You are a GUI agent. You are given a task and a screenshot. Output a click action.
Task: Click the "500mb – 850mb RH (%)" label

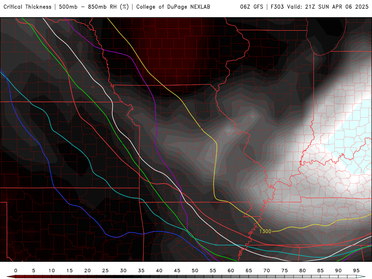point(94,7)
